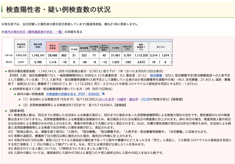Visit the 川越市 link

(121, 99)
